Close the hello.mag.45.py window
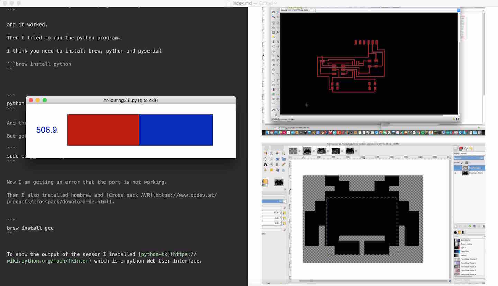The image size is (498, 286). [31, 100]
